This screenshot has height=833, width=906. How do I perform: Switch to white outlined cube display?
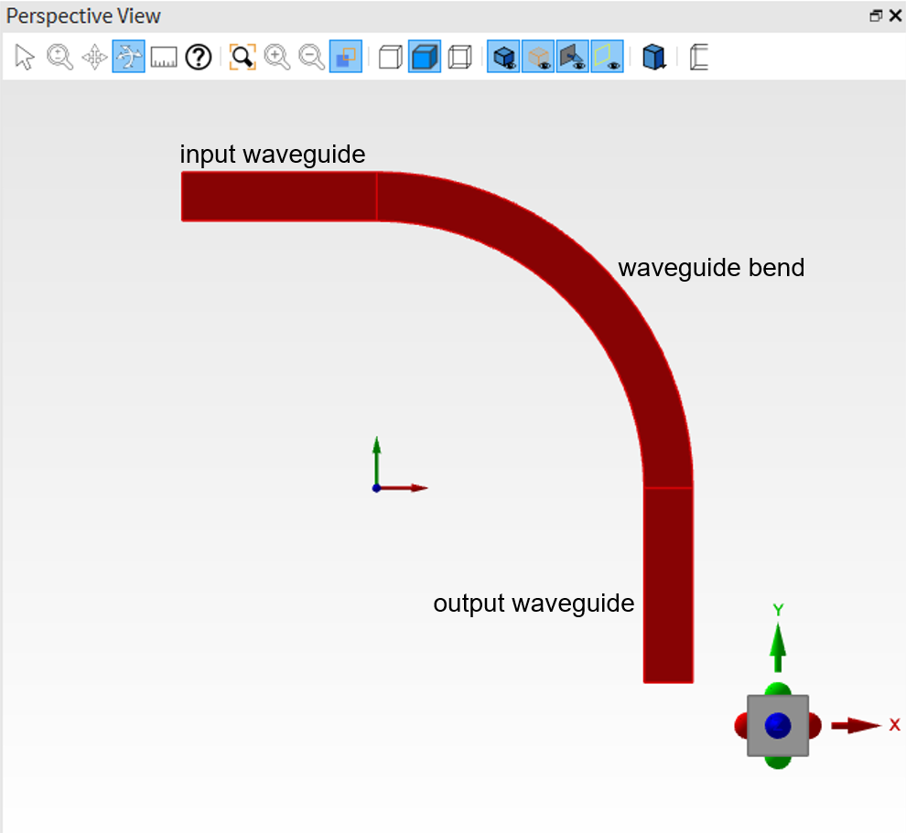pyautogui.click(x=391, y=58)
